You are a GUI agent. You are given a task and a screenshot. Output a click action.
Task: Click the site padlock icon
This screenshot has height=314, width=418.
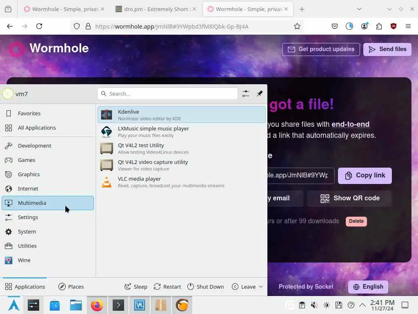pyautogui.click(x=88, y=26)
